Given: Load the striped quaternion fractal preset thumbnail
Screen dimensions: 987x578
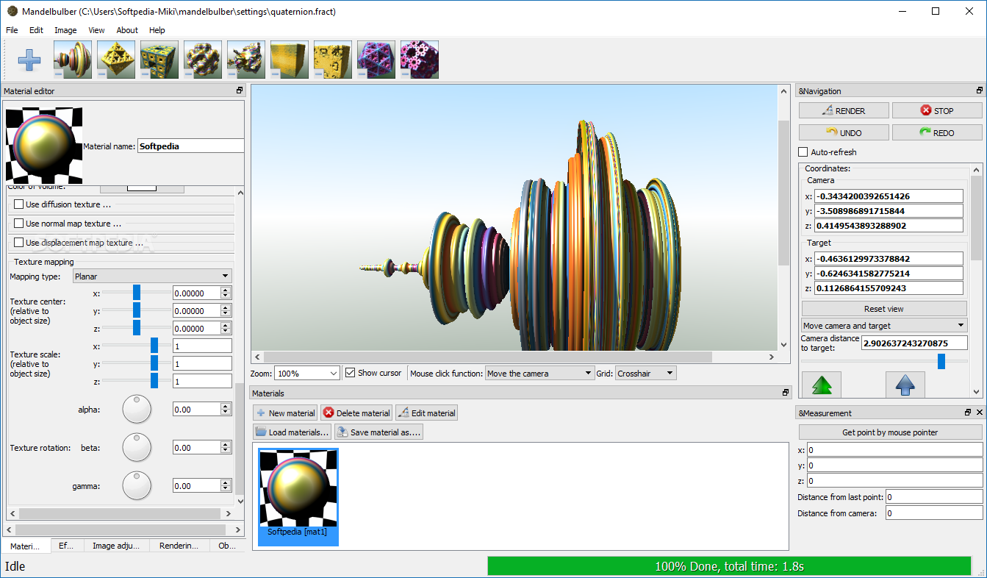Looking at the screenshot, I should click(x=72, y=60).
